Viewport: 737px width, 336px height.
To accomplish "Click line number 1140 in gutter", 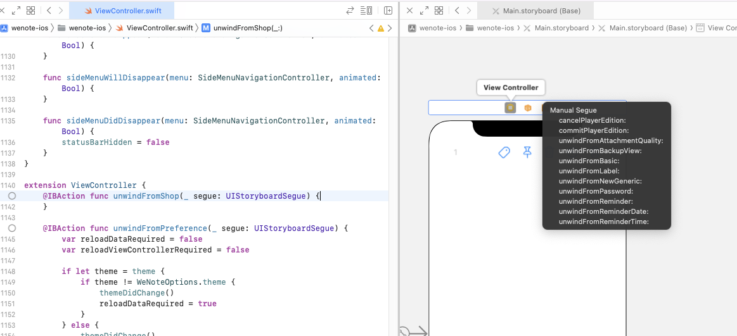I will (x=8, y=185).
